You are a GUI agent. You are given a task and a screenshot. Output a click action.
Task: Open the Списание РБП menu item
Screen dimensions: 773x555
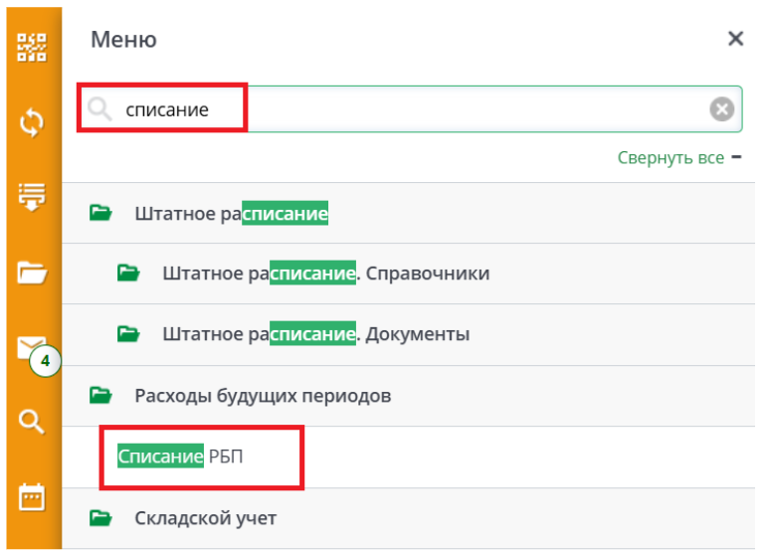tap(180, 457)
